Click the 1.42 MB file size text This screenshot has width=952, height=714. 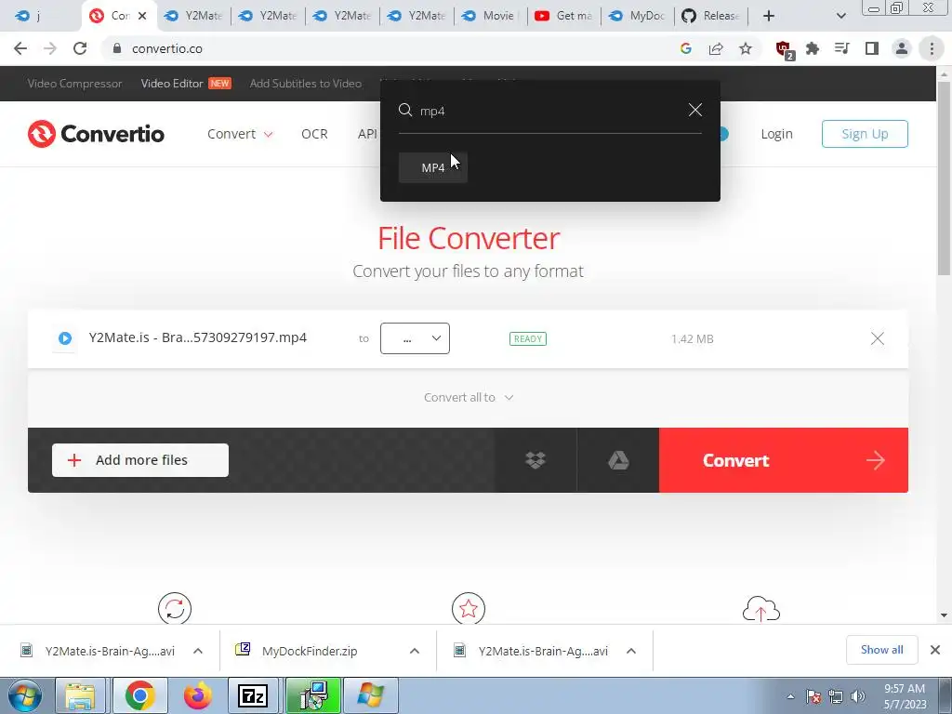692,338
